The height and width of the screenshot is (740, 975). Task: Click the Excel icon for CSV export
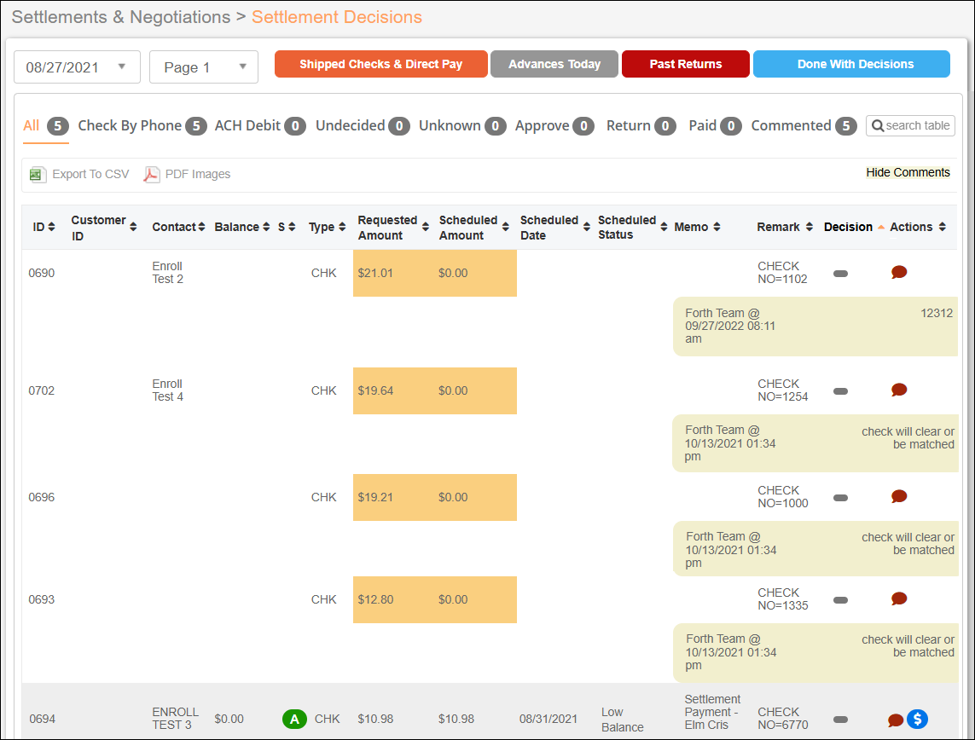coord(38,175)
